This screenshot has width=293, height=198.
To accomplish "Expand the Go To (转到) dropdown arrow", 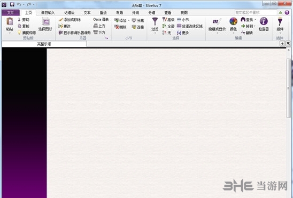I will (255, 26).
